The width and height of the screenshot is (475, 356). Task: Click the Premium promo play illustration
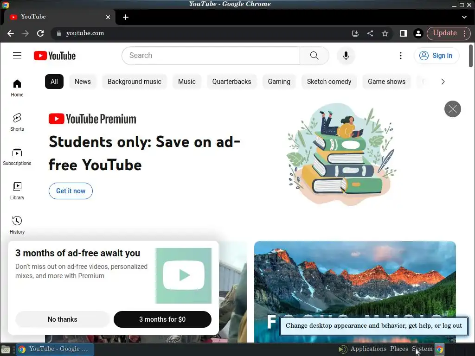[184, 275]
